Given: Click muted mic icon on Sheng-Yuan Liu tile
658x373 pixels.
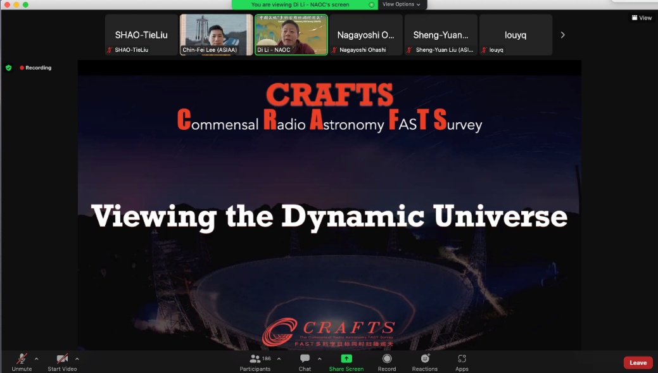Looking at the screenshot, I should click(x=410, y=50).
